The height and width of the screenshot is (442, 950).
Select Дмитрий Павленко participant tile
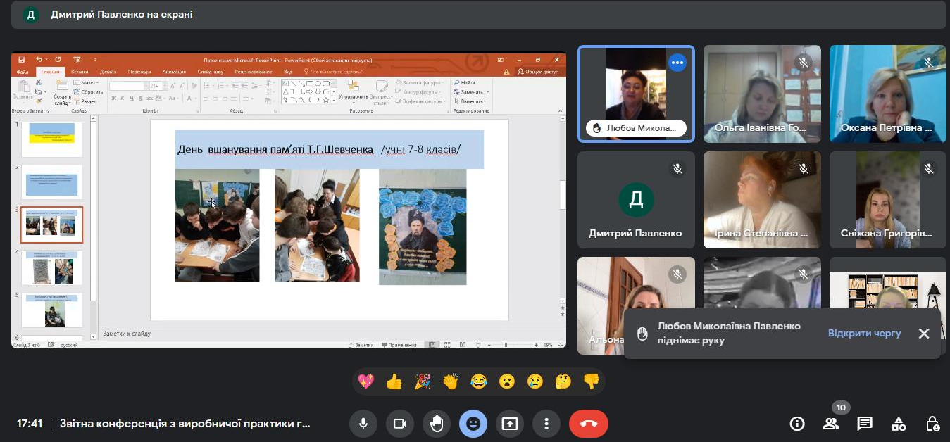point(635,200)
